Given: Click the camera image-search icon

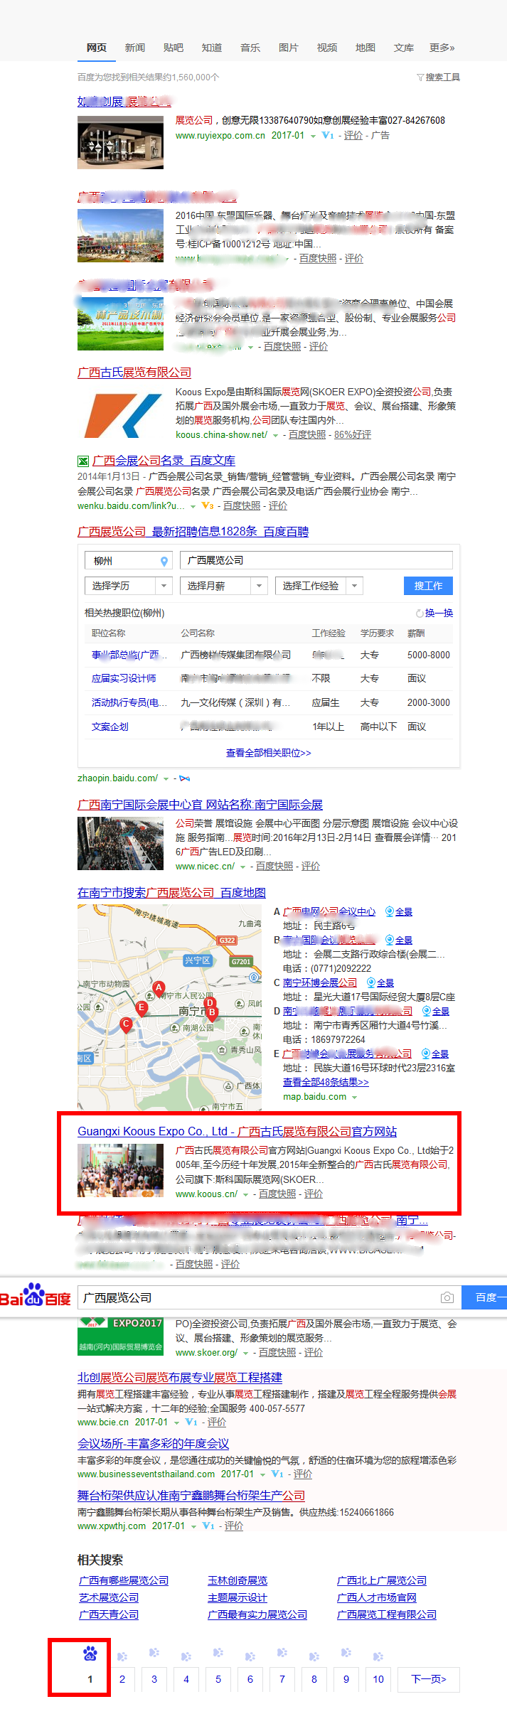Looking at the screenshot, I should coord(447,1297).
